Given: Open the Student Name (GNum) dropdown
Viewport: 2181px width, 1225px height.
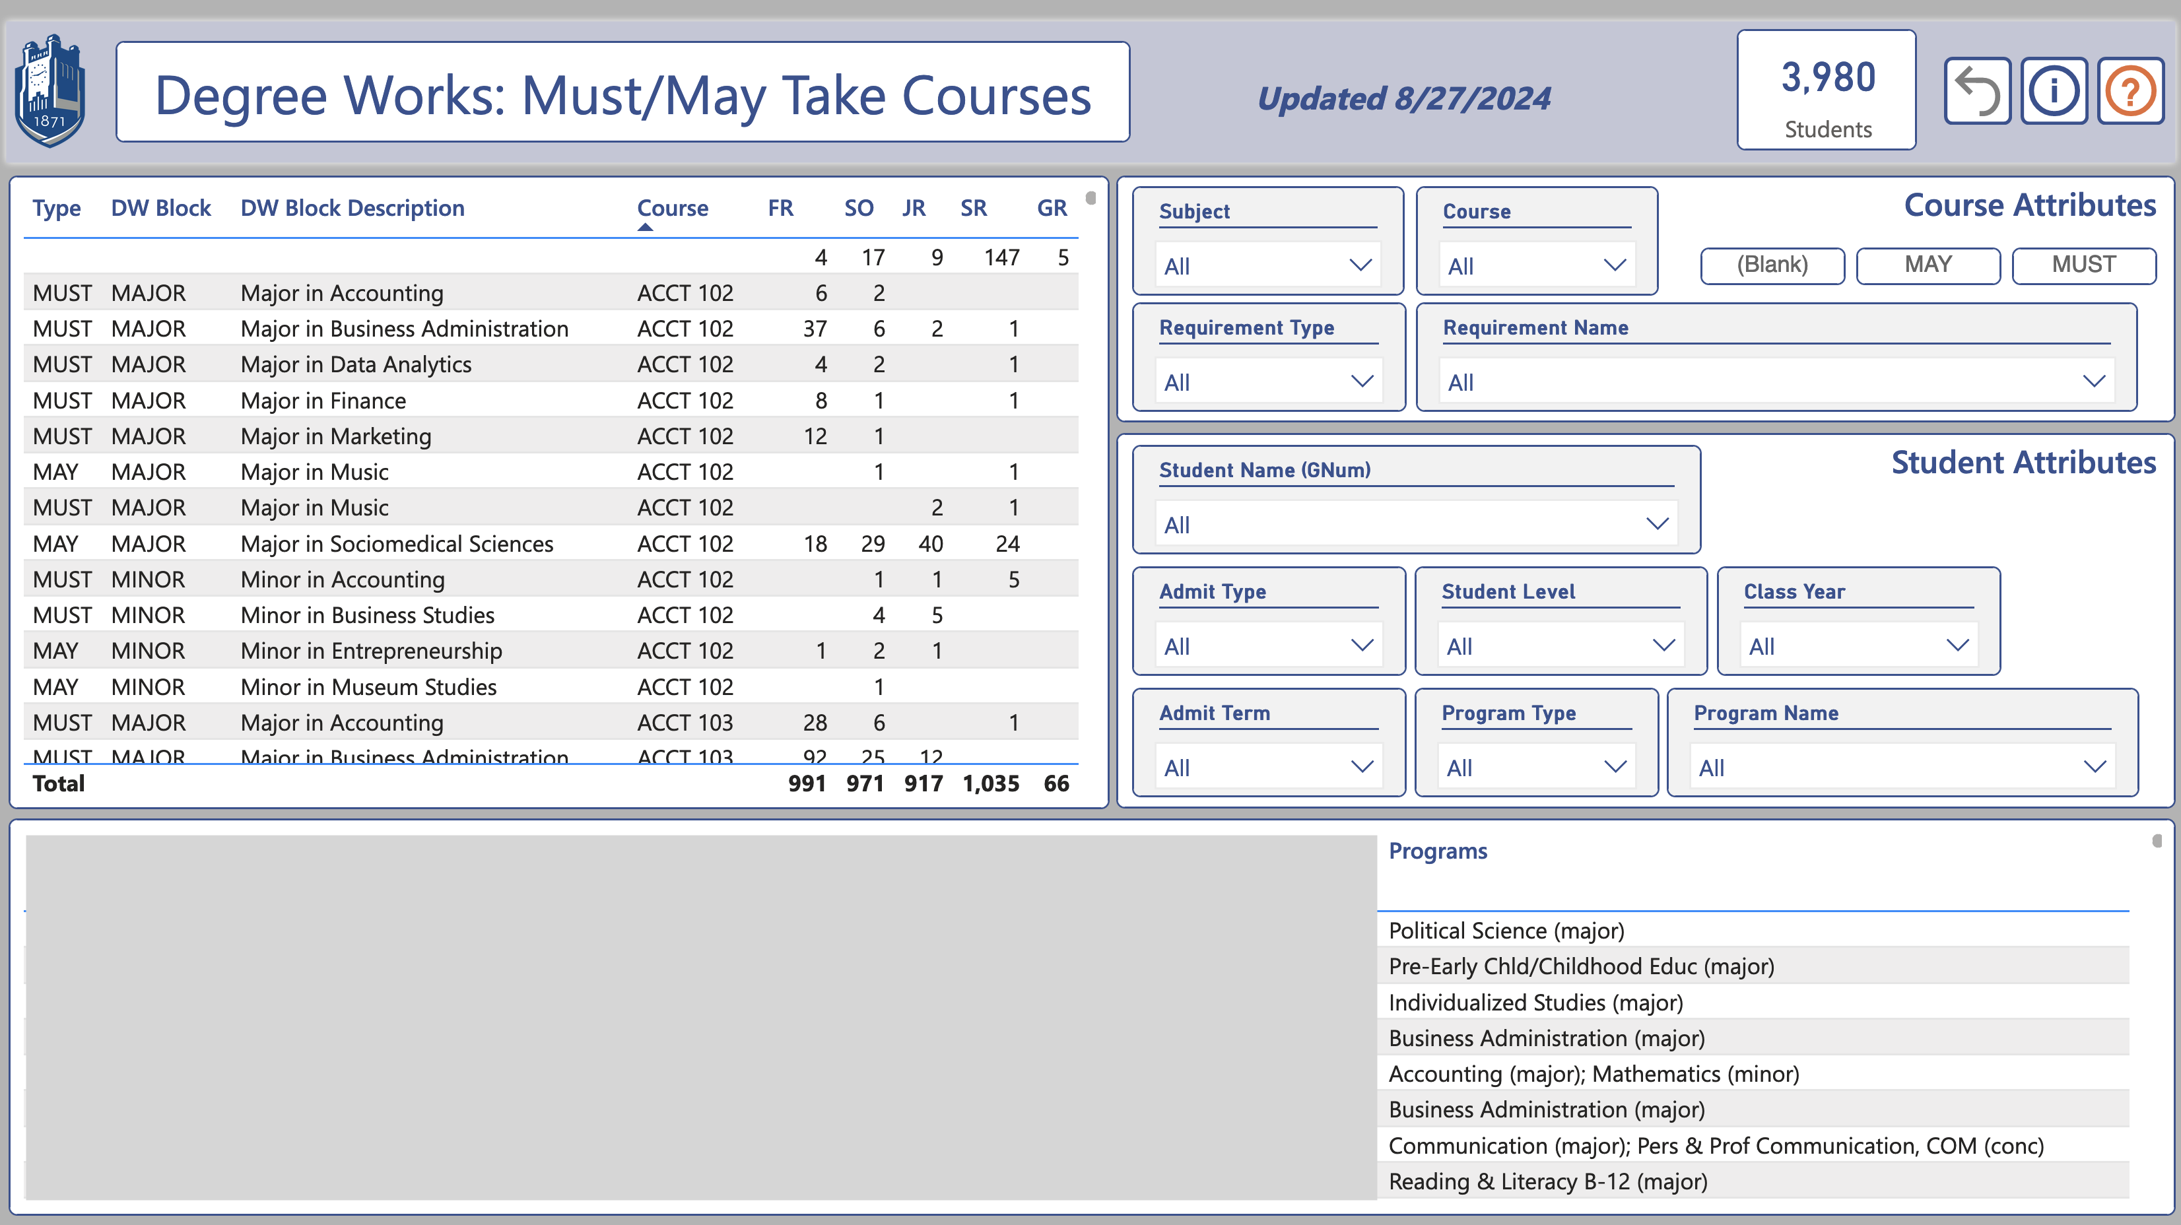Looking at the screenshot, I should point(1416,524).
